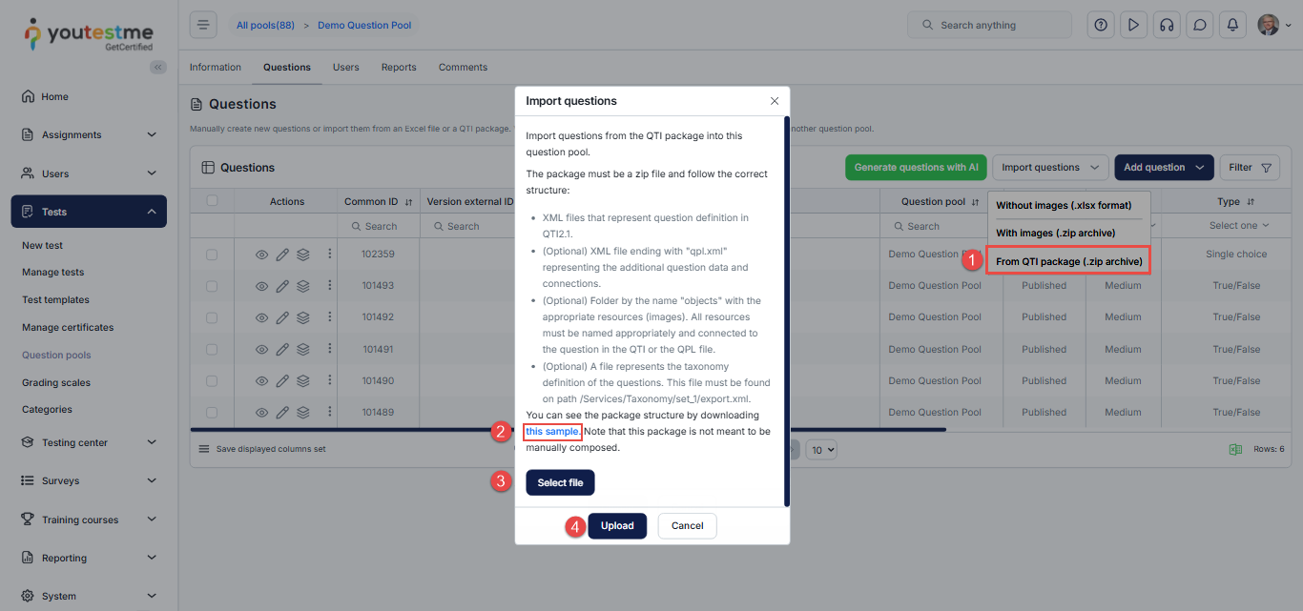Preview question 102359 with the eye icon
The image size is (1303, 611).
coord(262,255)
